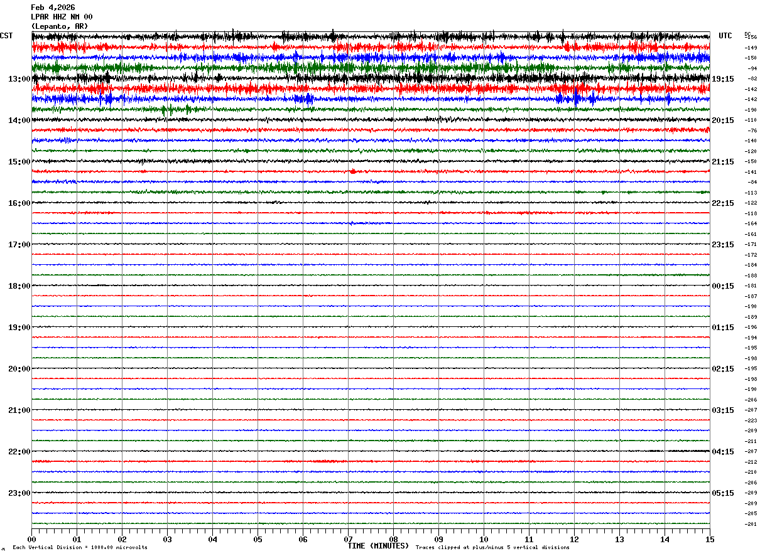Click the "-76" DC offset value

[x=752, y=131]
